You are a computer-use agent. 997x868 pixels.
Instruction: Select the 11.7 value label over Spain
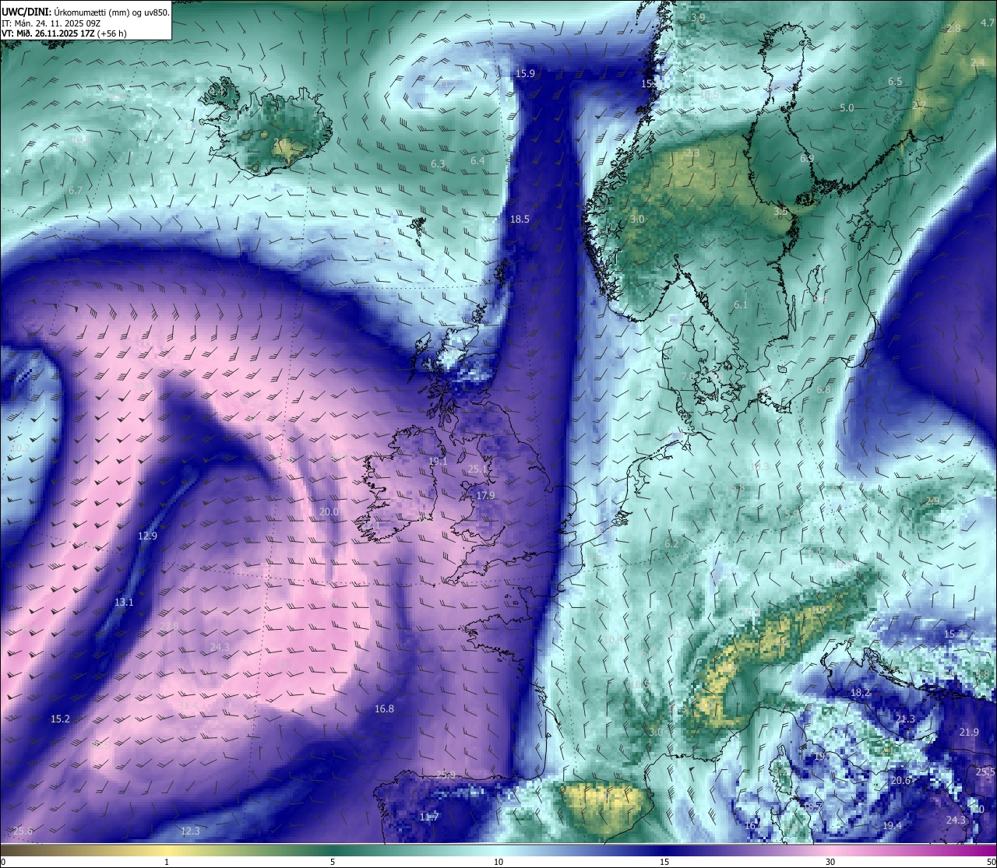pos(429,817)
